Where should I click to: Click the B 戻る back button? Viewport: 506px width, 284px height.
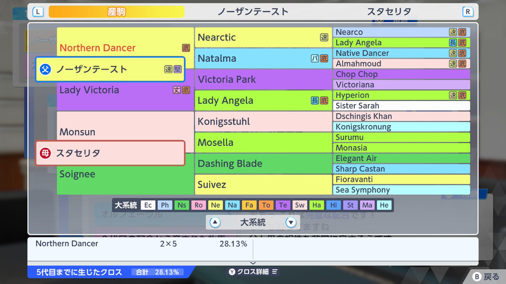point(486,277)
